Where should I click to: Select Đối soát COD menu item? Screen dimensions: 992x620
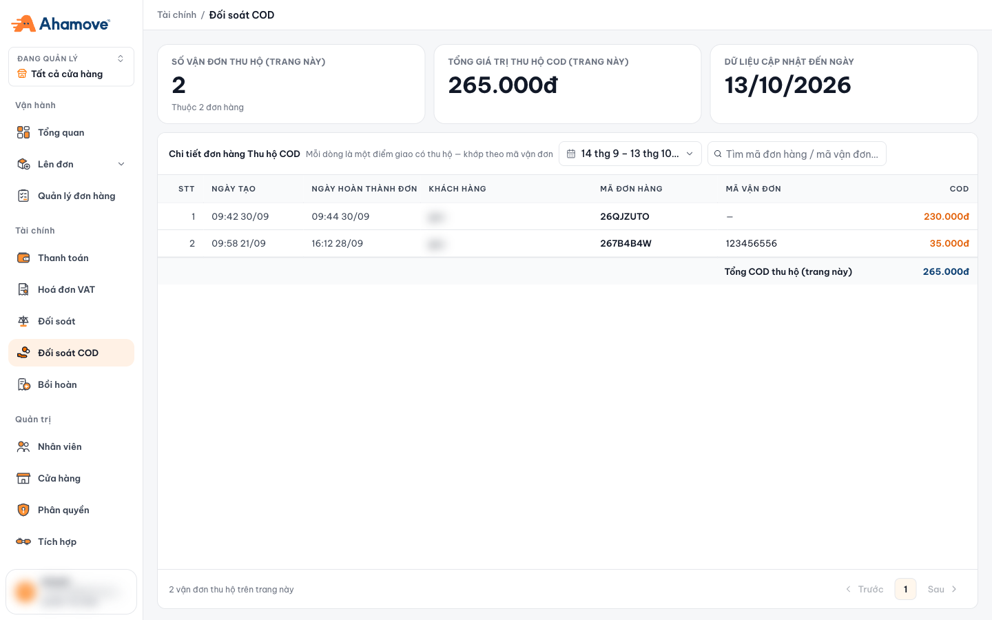tap(71, 353)
